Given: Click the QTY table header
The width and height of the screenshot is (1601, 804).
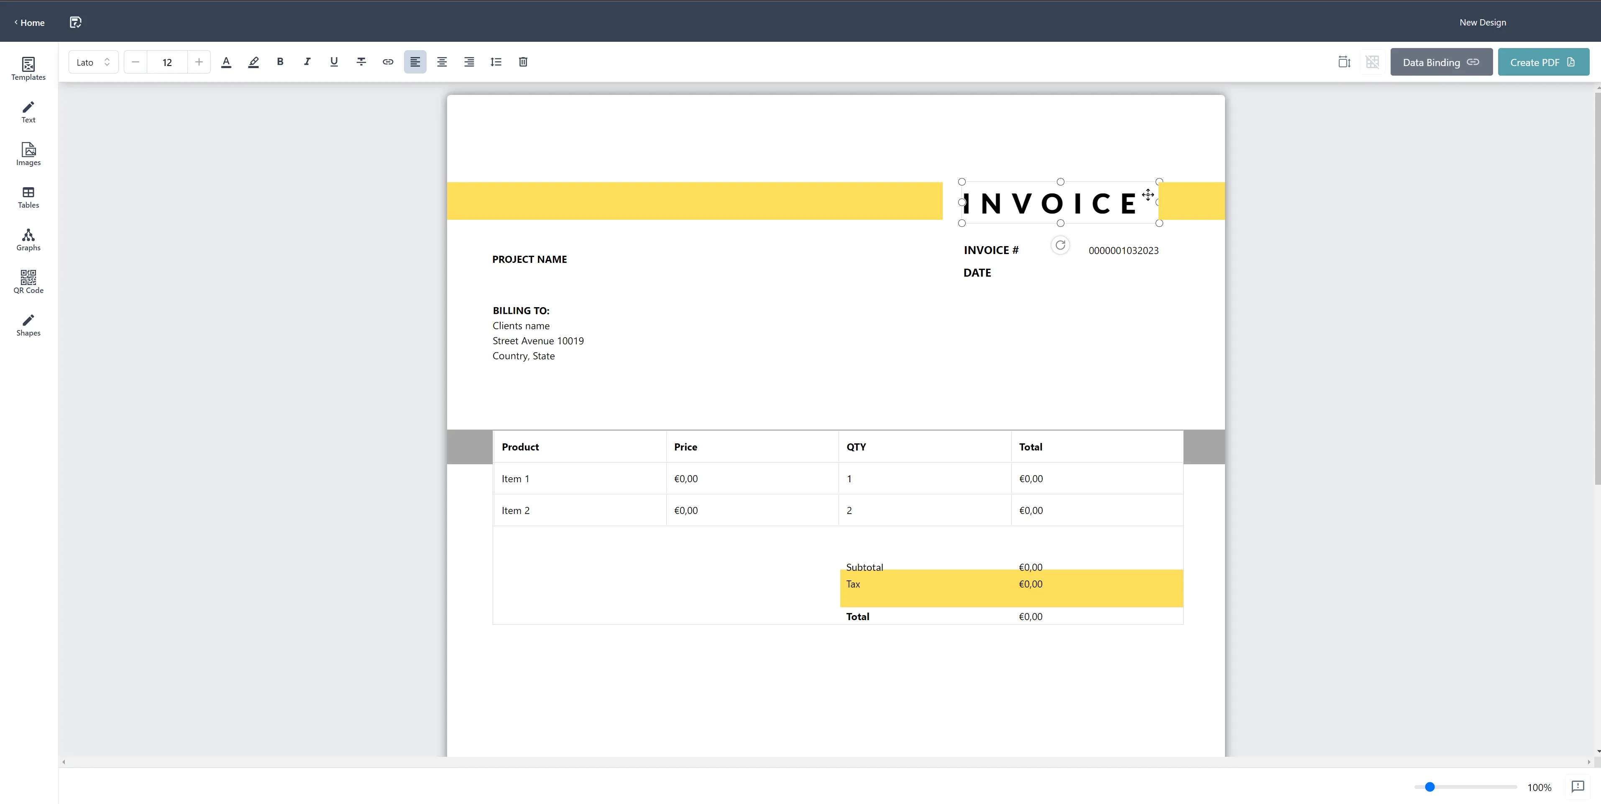Looking at the screenshot, I should click(856, 447).
